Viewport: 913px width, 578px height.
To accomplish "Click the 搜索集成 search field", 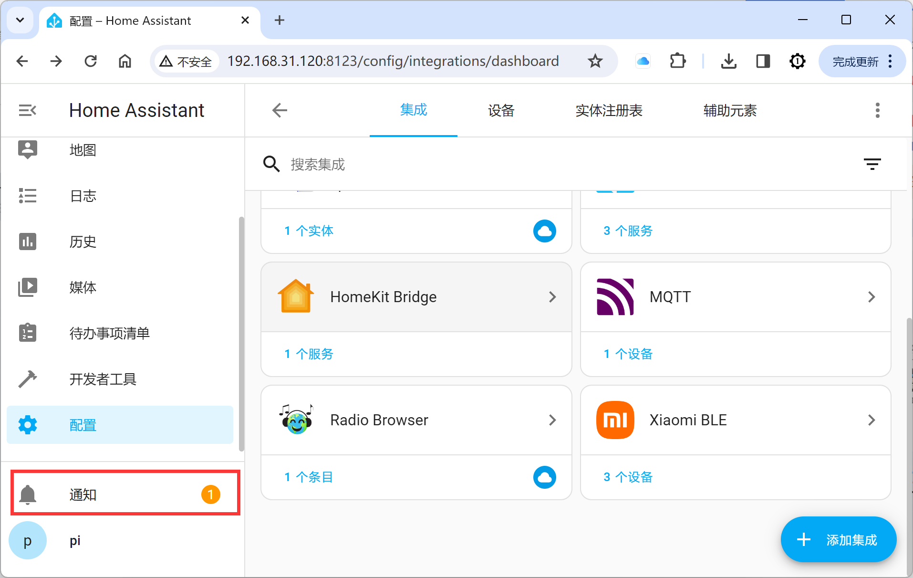I will (568, 164).
